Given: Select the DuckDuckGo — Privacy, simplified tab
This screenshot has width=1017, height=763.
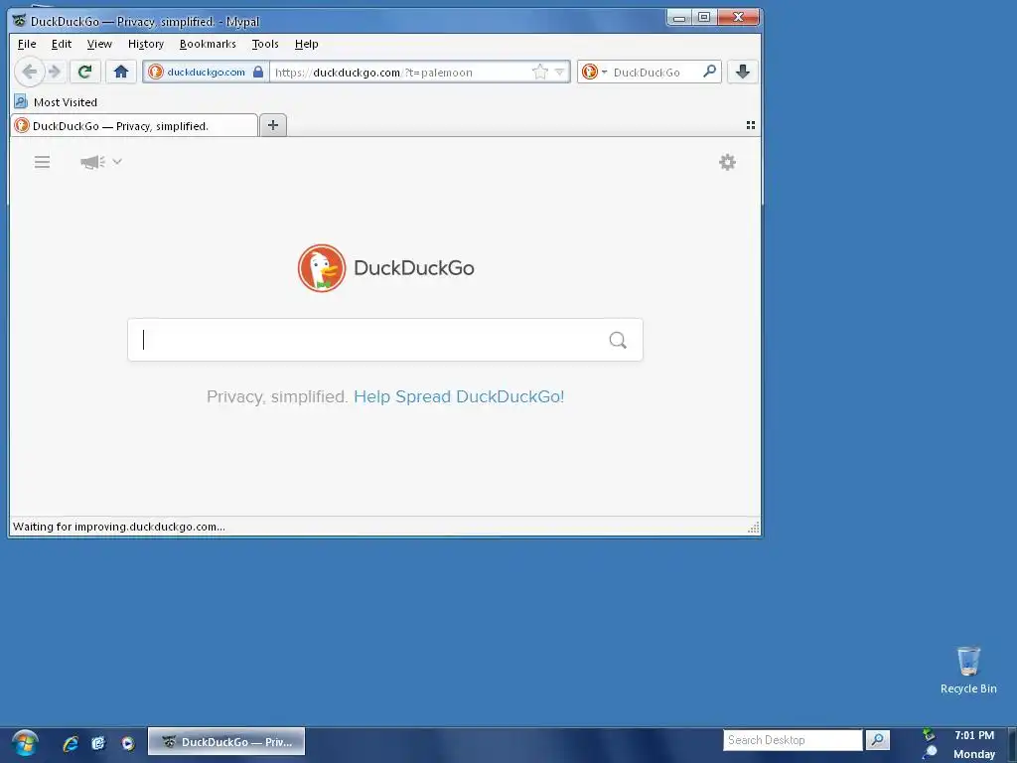Looking at the screenshot, I should (x=134, y=126).
